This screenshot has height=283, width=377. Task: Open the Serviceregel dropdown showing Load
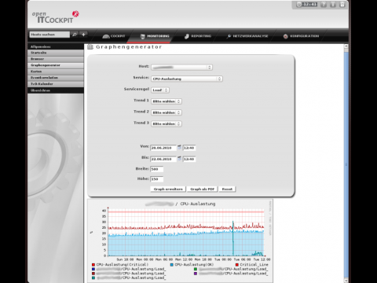click(x=160, y=90)
